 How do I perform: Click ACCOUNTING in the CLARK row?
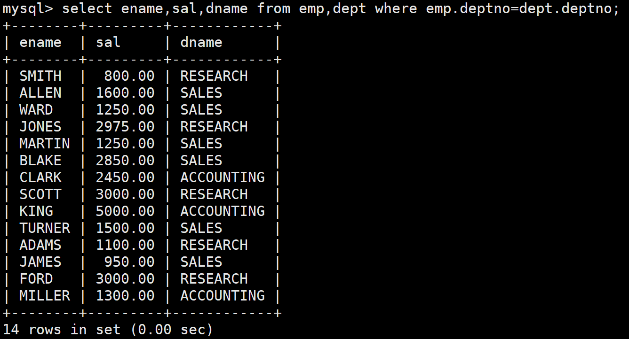point(223,177)
